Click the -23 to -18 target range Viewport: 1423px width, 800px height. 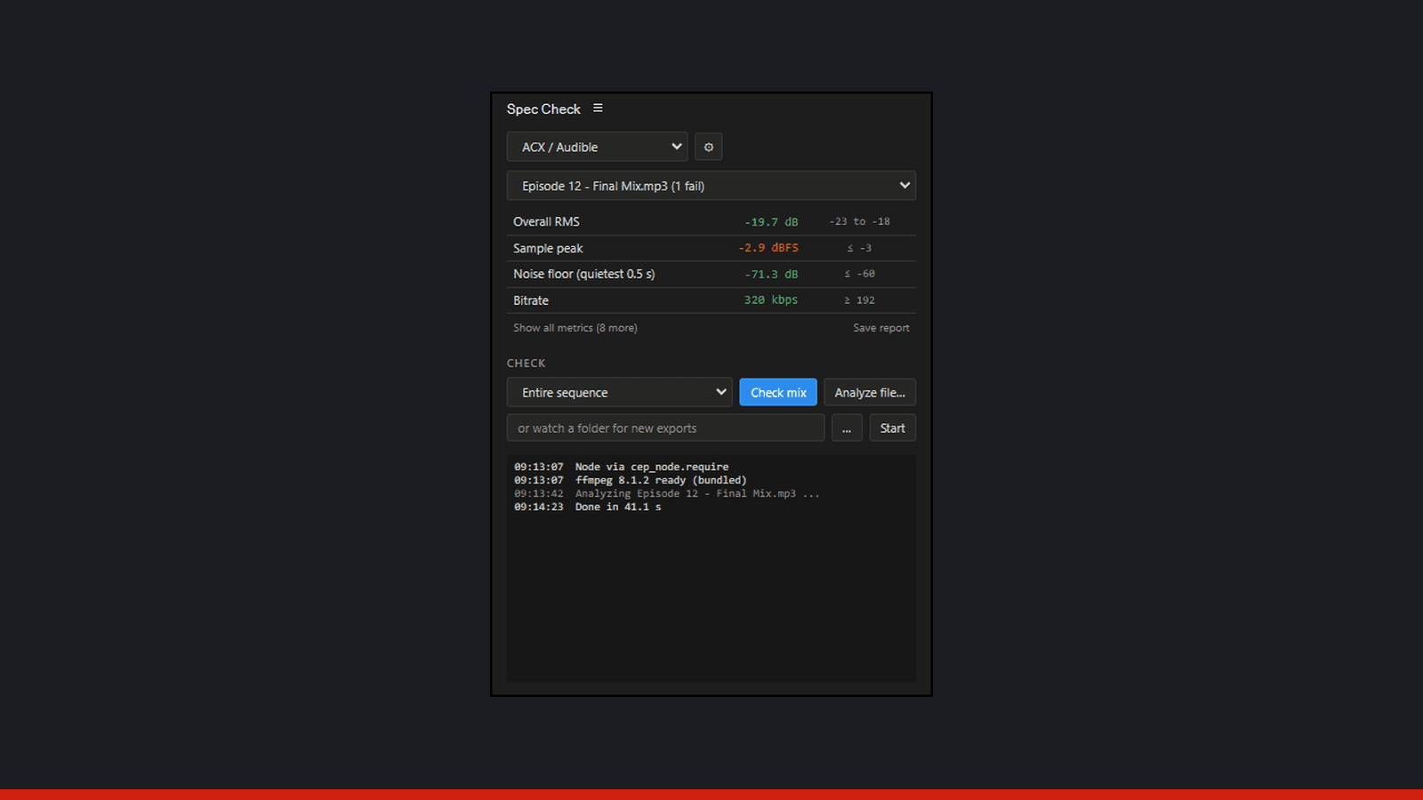pos(859,221)
